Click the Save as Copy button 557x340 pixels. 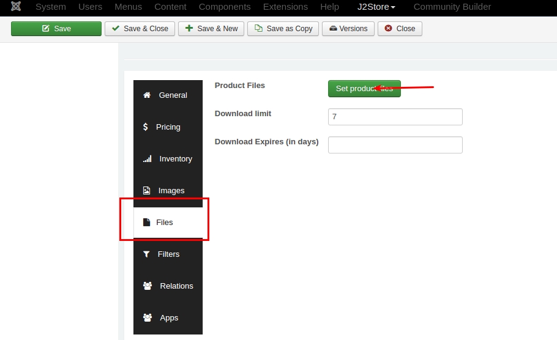click(x=283, y=29)
